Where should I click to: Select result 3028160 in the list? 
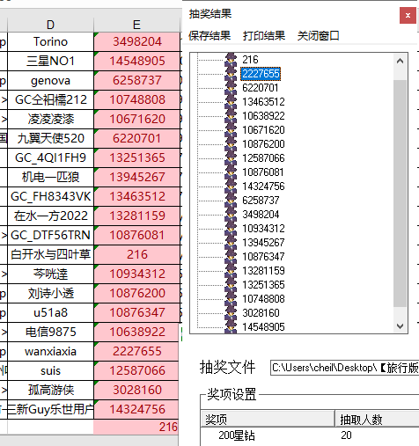[x=261, y=313]
